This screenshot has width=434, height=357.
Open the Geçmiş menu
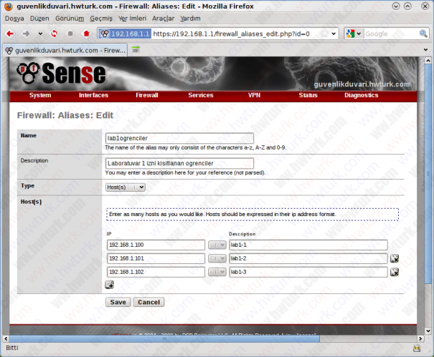tap(101, 19)
